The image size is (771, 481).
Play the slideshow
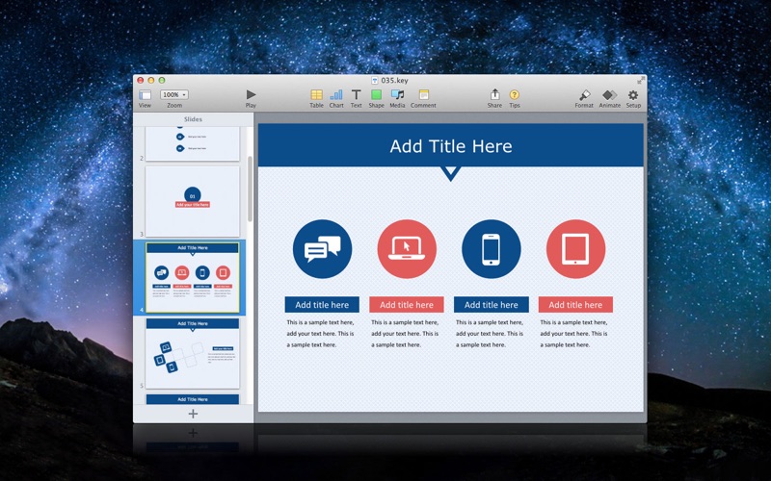pyautogui.click(x=251, y=94)
